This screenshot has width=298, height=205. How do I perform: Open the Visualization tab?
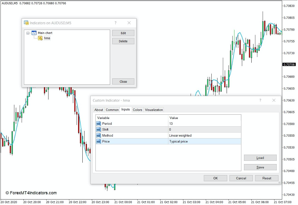[154, 110]
